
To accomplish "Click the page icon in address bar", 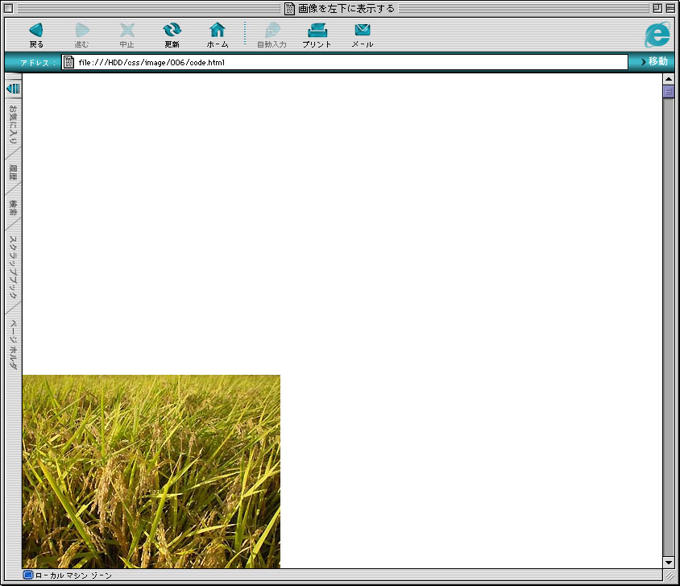I will pos(68,62).
